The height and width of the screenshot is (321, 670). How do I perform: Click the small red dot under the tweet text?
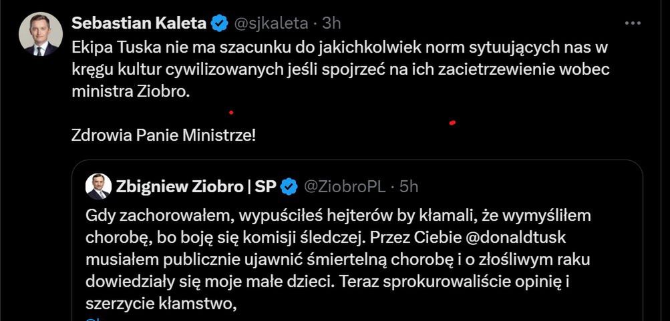[231, 111]
